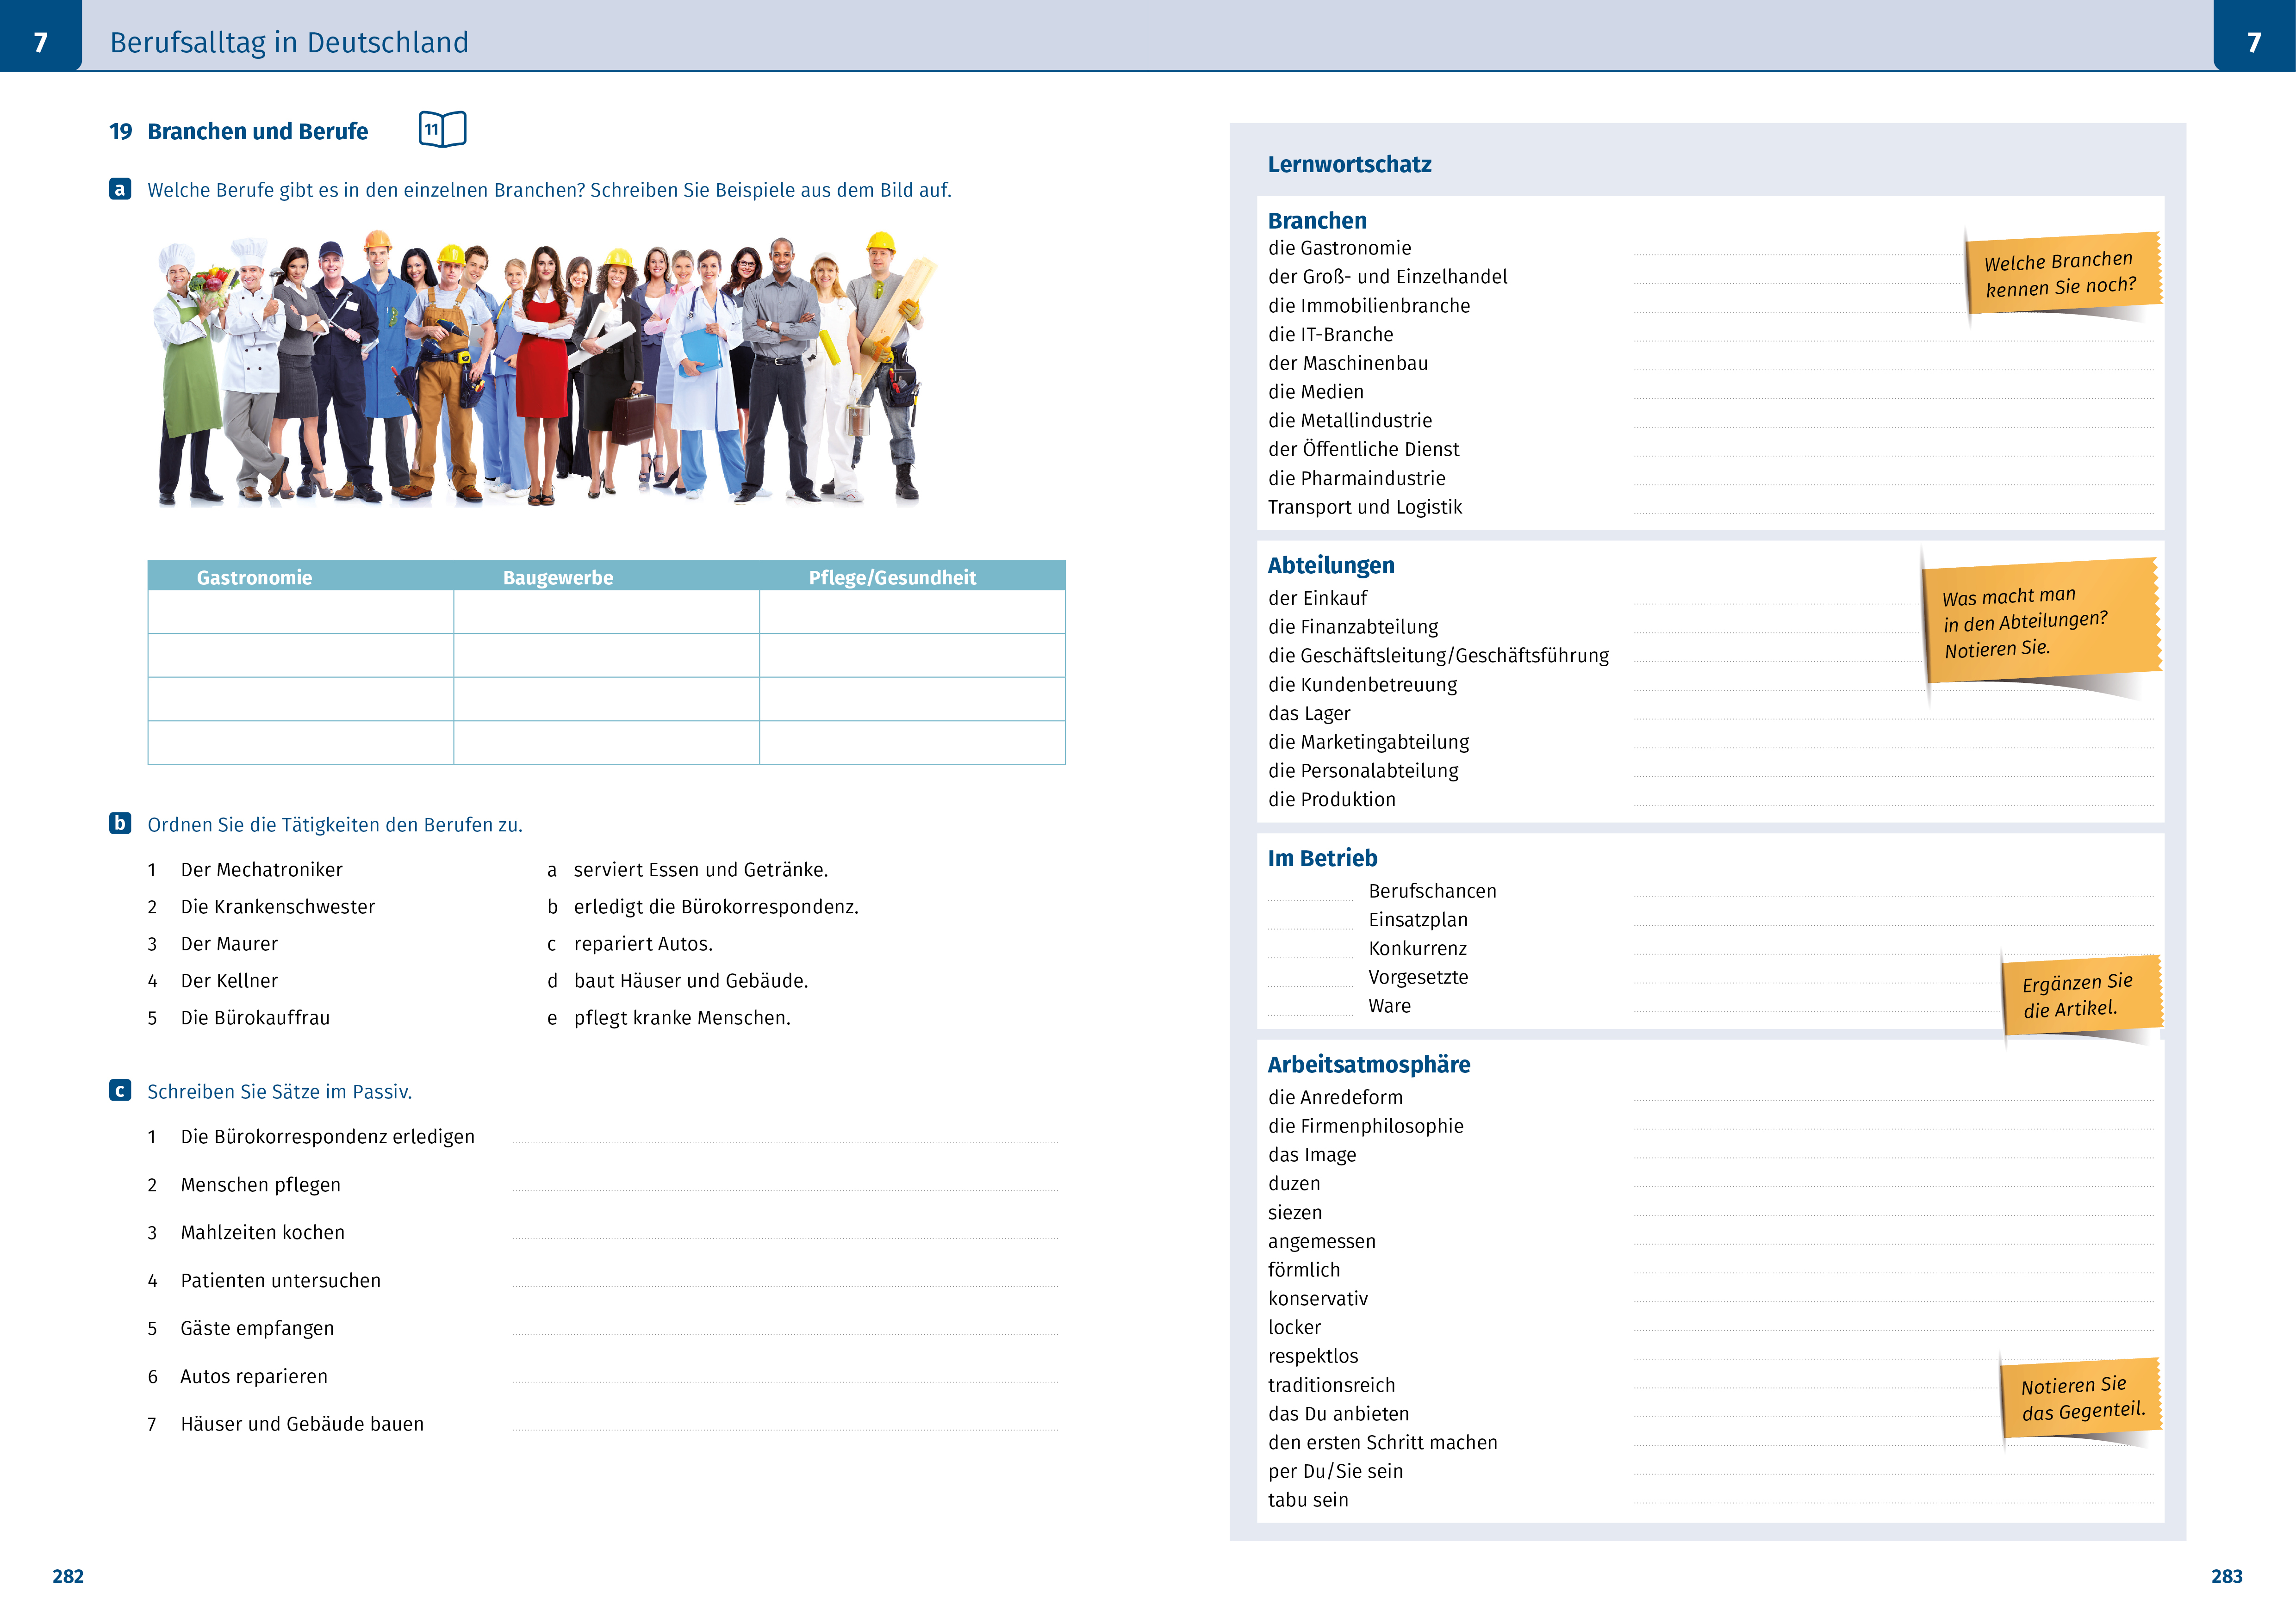This screenshot has height=1623, width=2296.
Task: Click the answer line for 'Häuser und Gebäude bauen'
Action: click(785, 1424)
